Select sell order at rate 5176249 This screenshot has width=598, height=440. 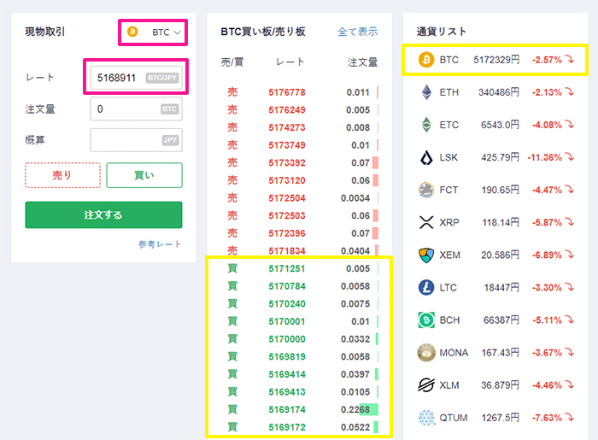point(300,110)
